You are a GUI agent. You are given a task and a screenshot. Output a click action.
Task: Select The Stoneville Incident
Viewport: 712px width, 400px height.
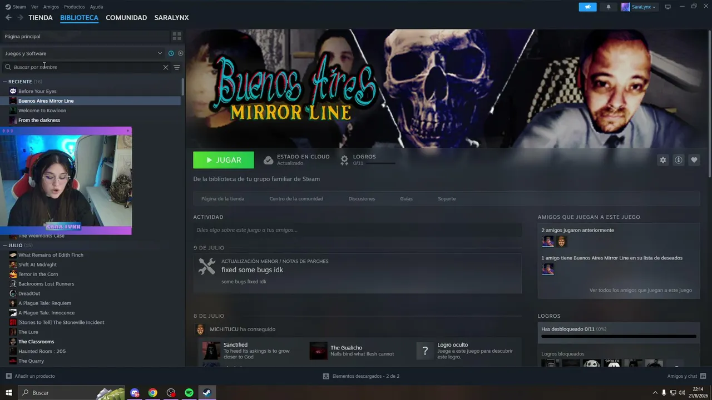(x=61, y=322)
